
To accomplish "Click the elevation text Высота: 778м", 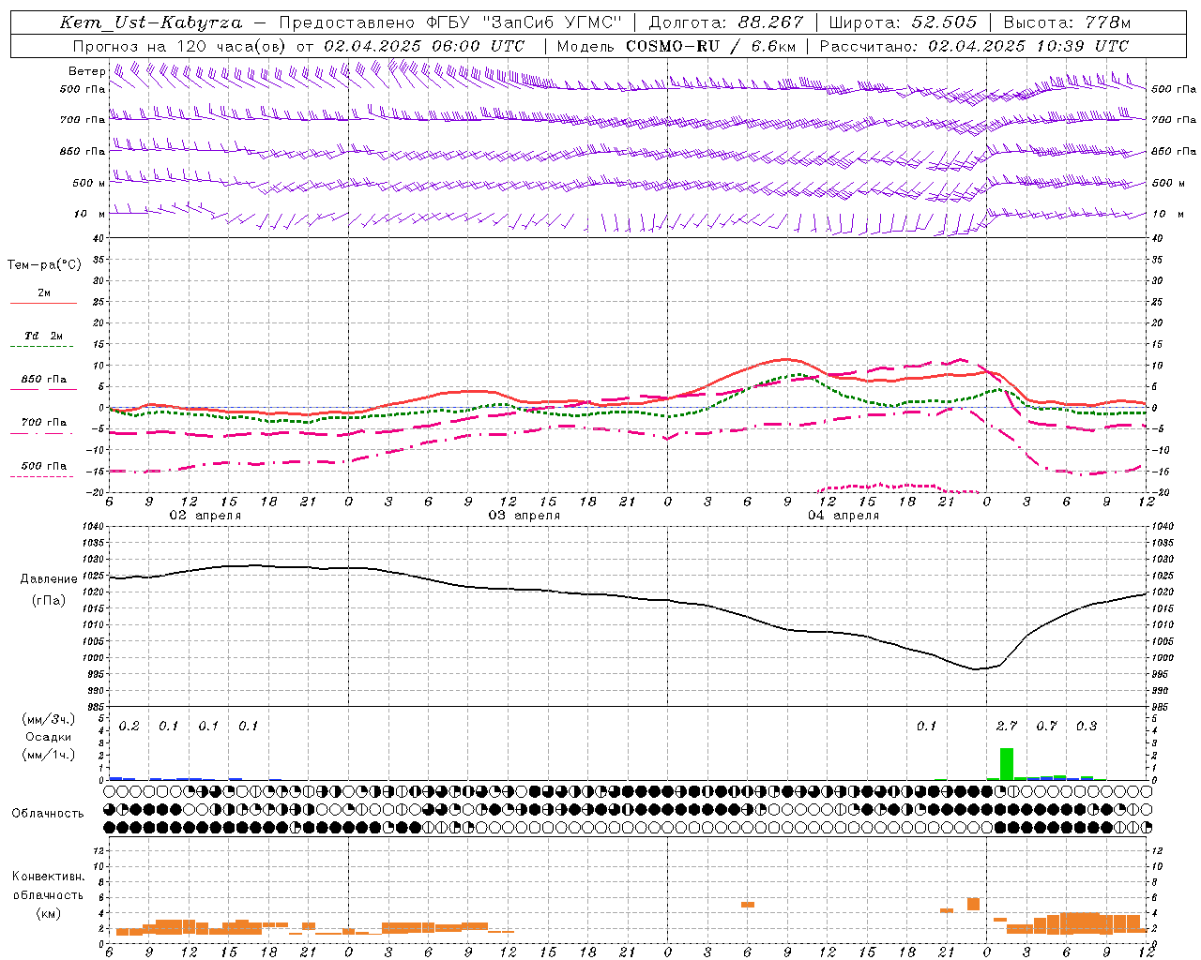I will pos(1067,22).
